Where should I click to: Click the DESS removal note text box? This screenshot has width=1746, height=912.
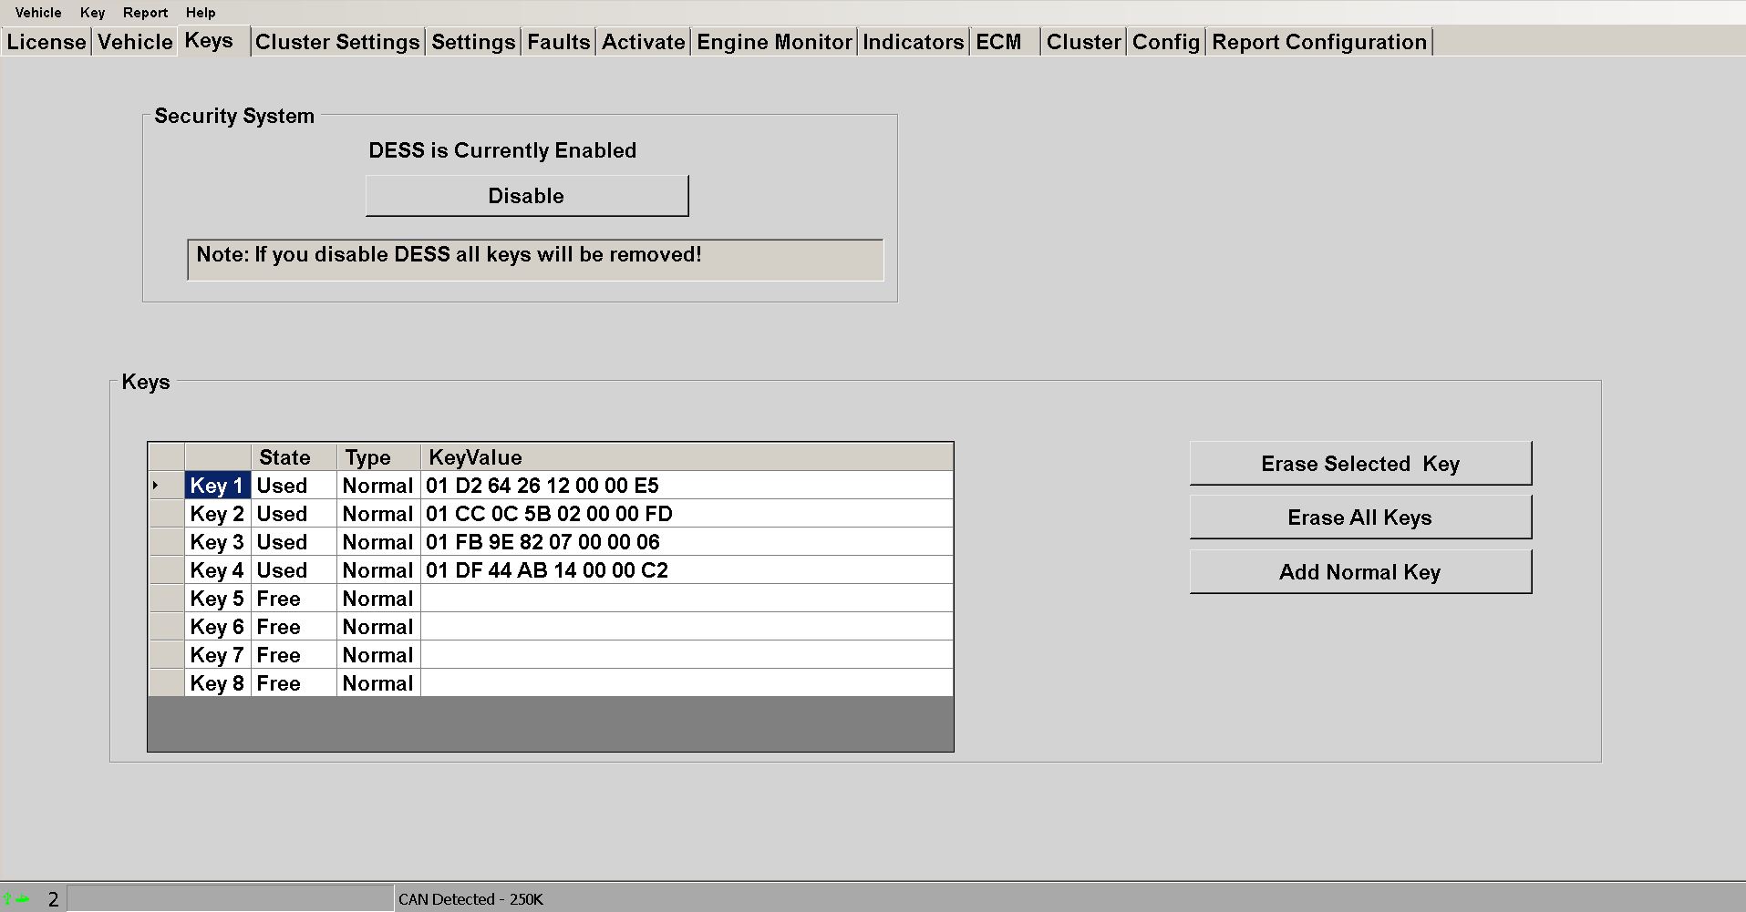pos(535,260)
